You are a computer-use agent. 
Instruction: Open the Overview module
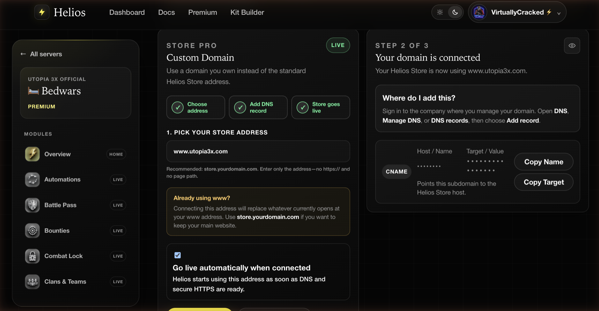click(75, 154)
